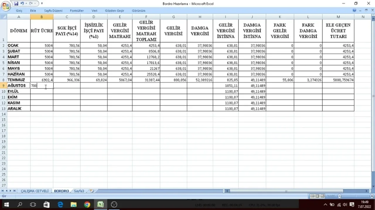Click the zoom out minus button
Image resolution: width=375 pixels, height=210 pixels.
pyautogui.click(x=340, y=196)
